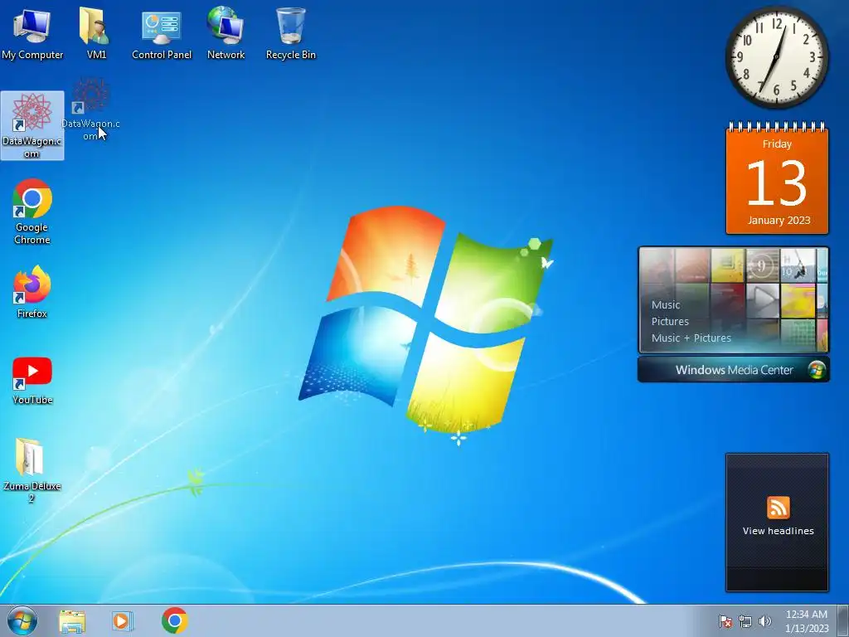Click the analog clock gadget

point(776,57)
